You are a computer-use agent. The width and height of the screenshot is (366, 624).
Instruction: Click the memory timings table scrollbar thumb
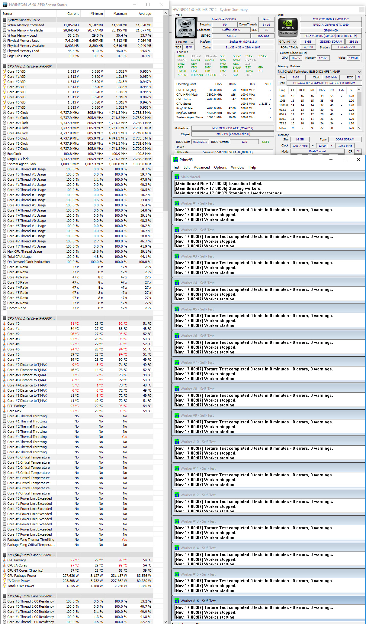click(x=359, y=99)
